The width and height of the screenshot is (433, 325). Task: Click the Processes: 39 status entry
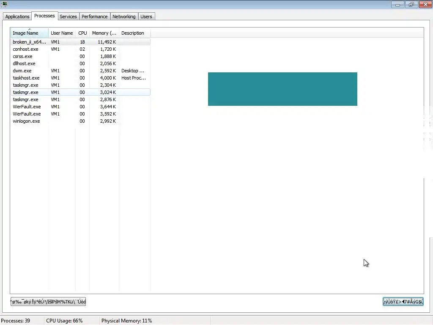pyautogui.click(x=16, y=321)
